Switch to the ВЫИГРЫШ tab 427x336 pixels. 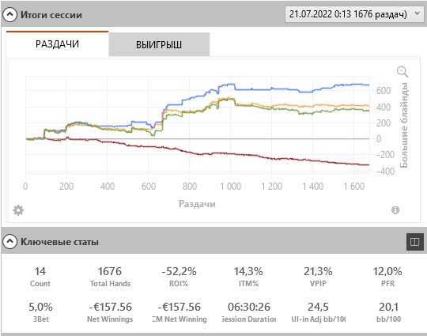pos(159,44)
